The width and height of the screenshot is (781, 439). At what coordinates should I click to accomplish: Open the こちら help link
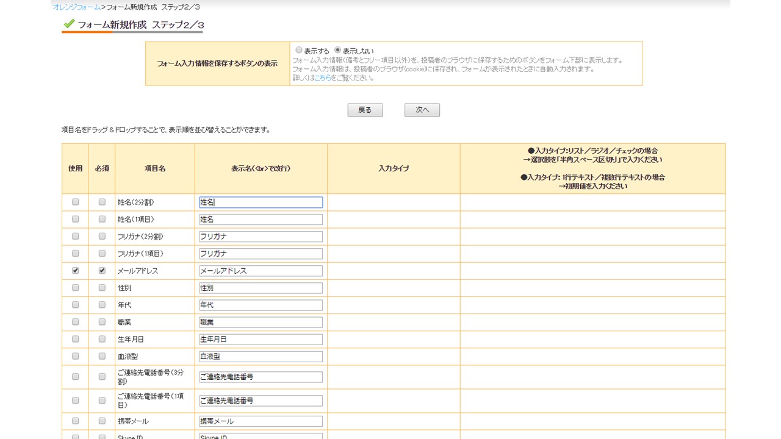click(x=323, y=78)
